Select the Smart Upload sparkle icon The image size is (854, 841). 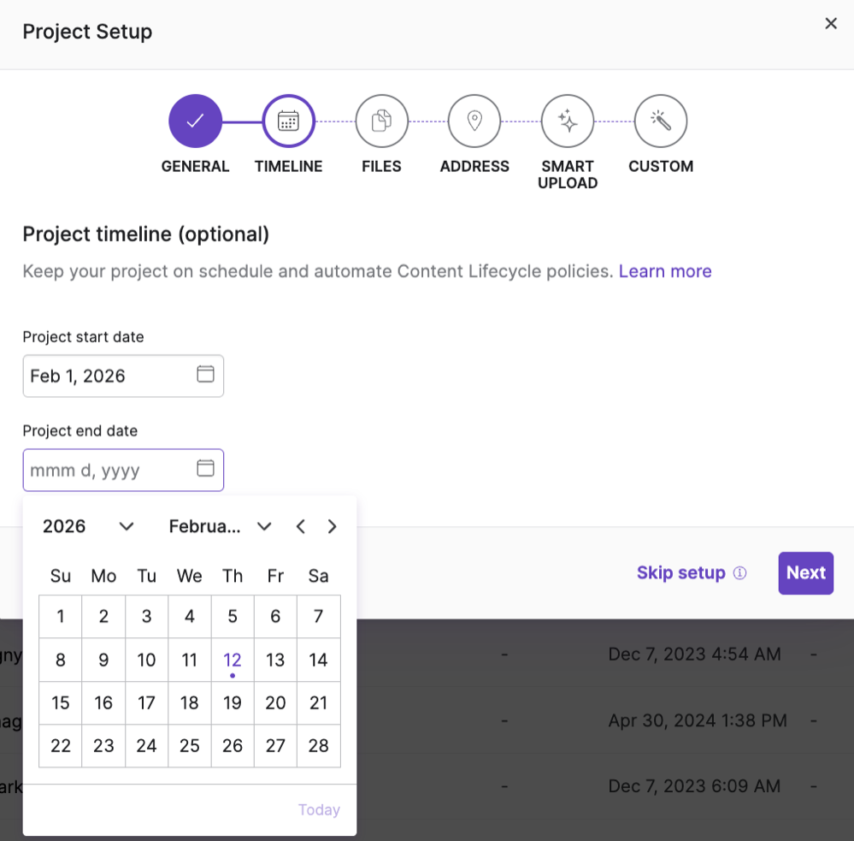[568, 120]
